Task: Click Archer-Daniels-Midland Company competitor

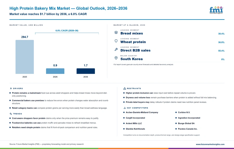Action: (142, 112)
